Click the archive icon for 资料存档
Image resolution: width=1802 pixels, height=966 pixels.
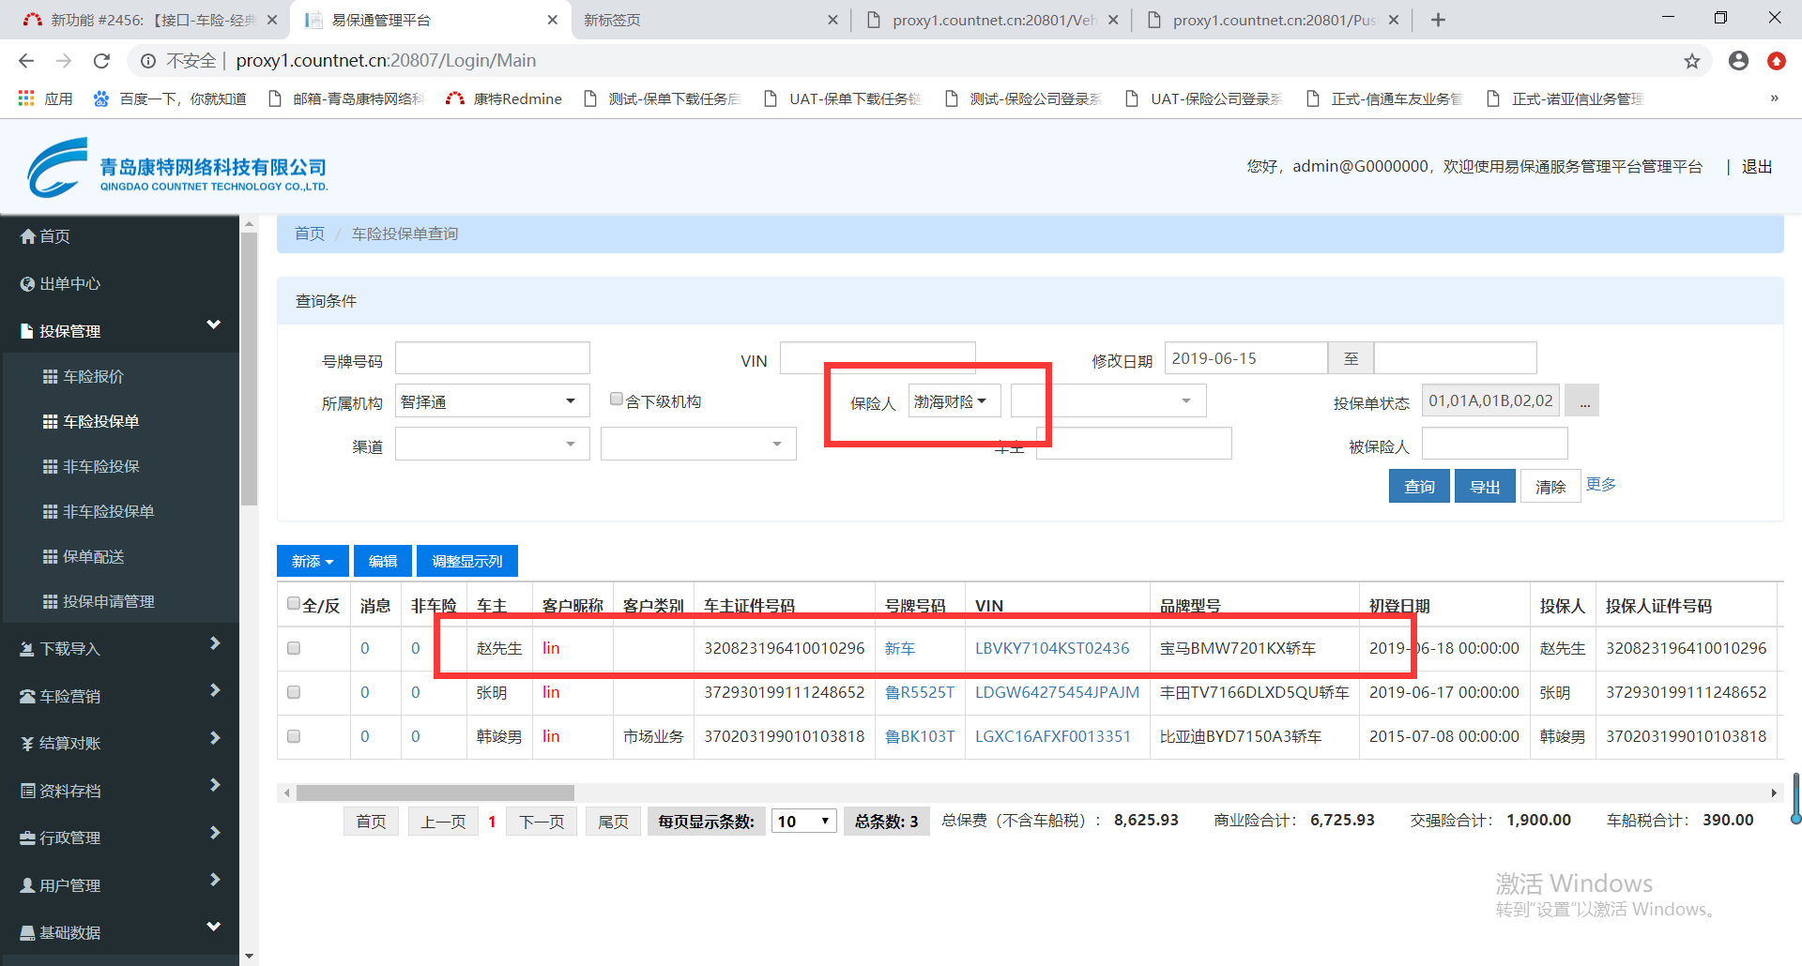27,791
